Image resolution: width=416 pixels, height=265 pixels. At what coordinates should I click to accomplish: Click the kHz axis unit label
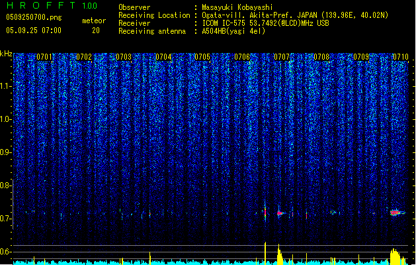[x=6, y=54]
